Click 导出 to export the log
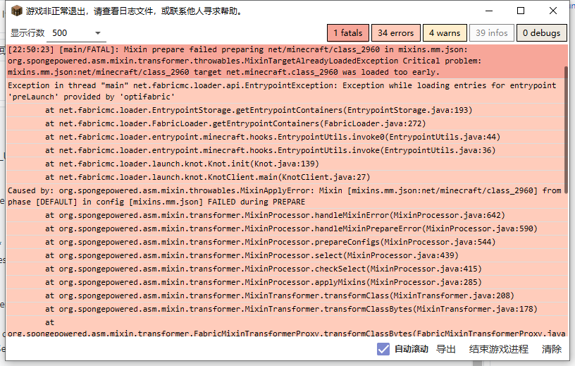 446,349
